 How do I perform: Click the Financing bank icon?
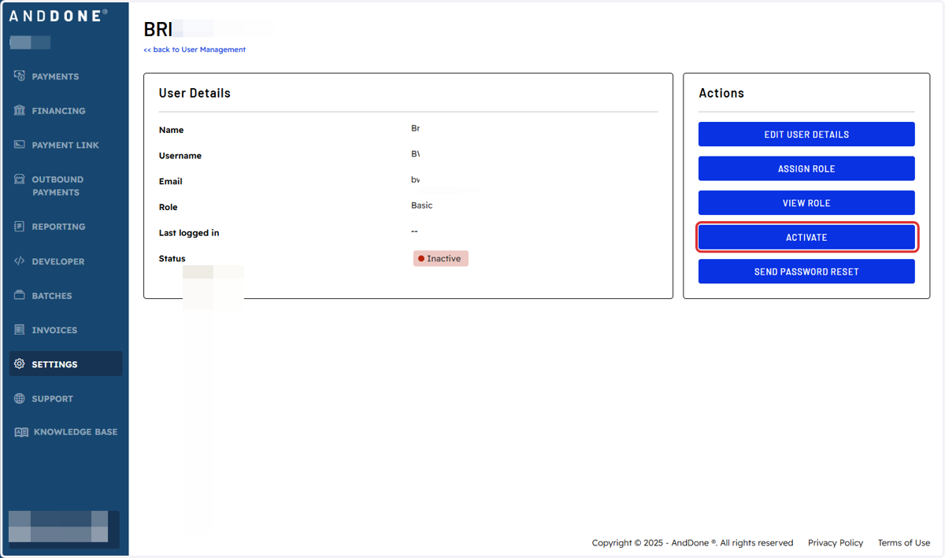click(20, 111)
